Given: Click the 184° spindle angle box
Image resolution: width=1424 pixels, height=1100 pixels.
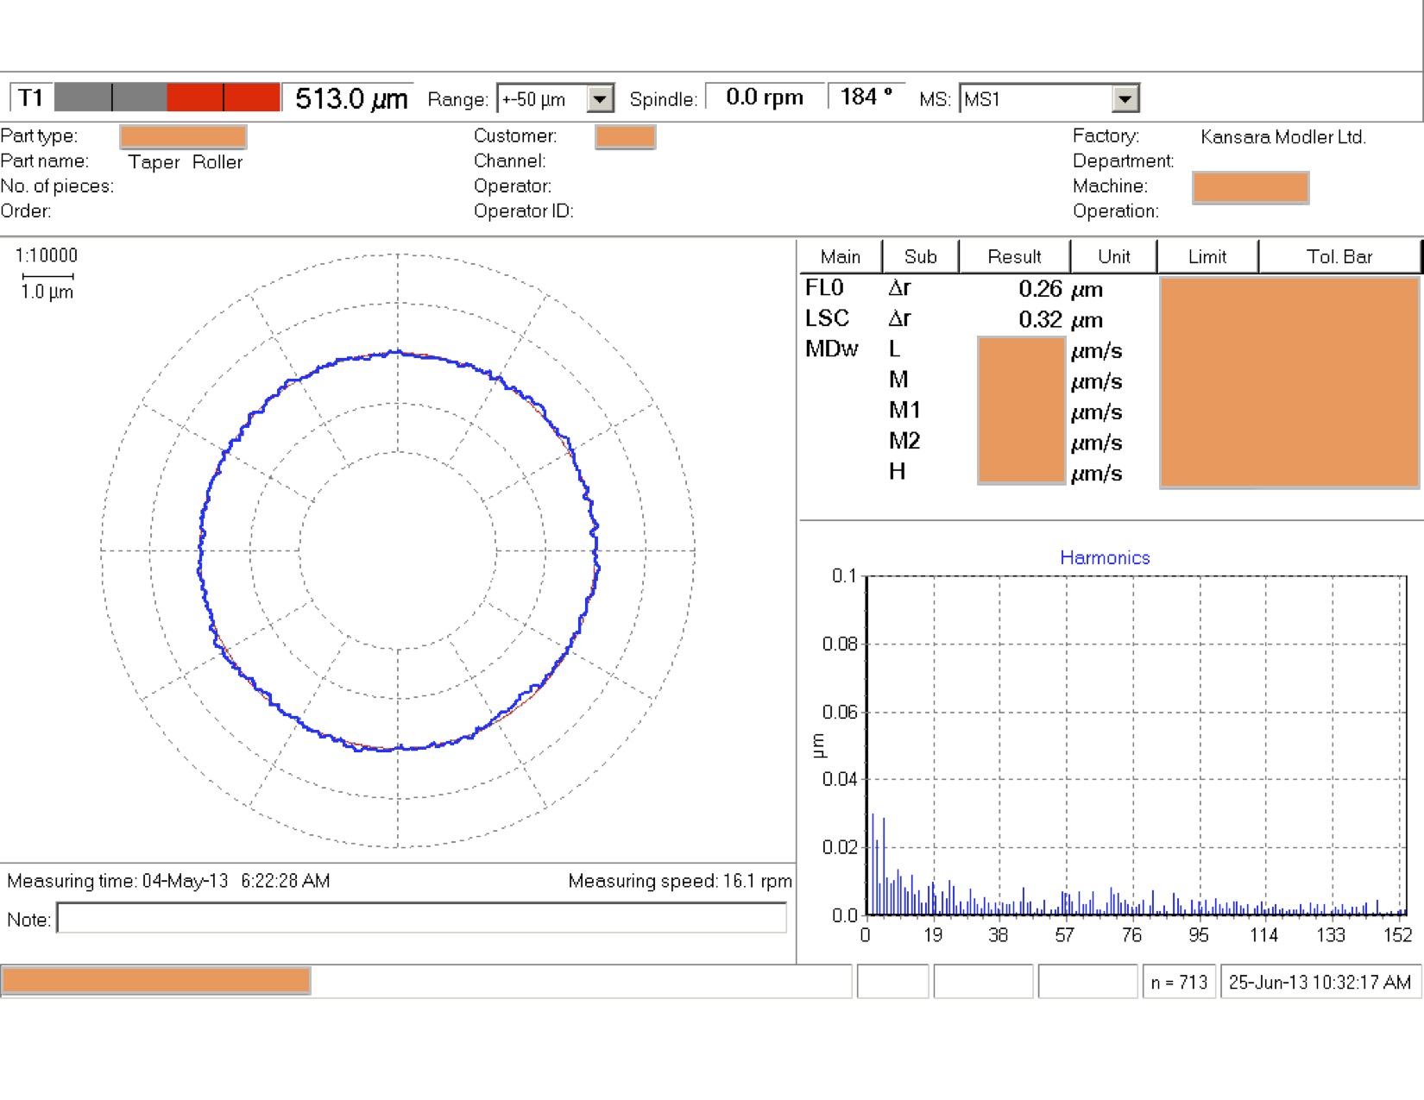Looking at the screenshot, I should click(x=866, y=97).
